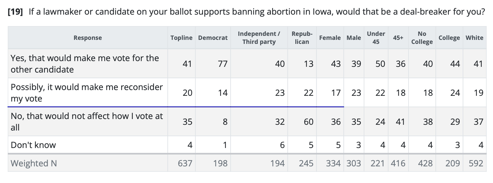The image size is (493, 183).
Task: Select the Topline weighted N 637 cell
Action: pyautogui.click(x=185, y=163)
